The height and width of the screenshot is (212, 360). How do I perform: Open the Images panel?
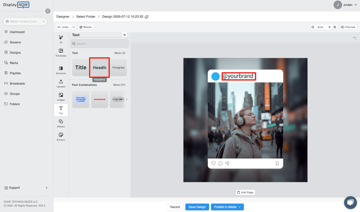tap(61, 97)
